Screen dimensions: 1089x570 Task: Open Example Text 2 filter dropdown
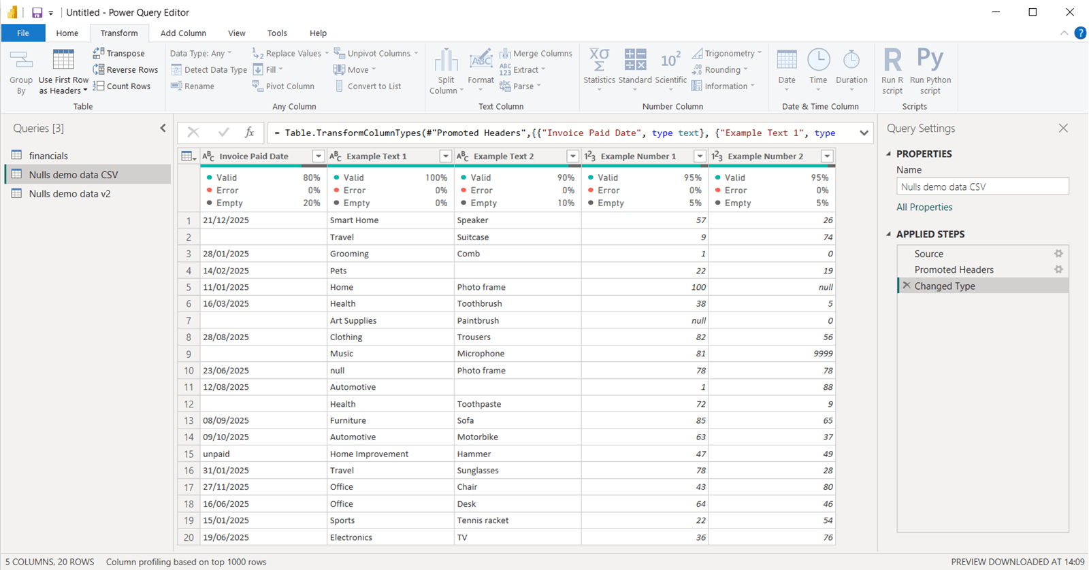[x=572, y=156]
